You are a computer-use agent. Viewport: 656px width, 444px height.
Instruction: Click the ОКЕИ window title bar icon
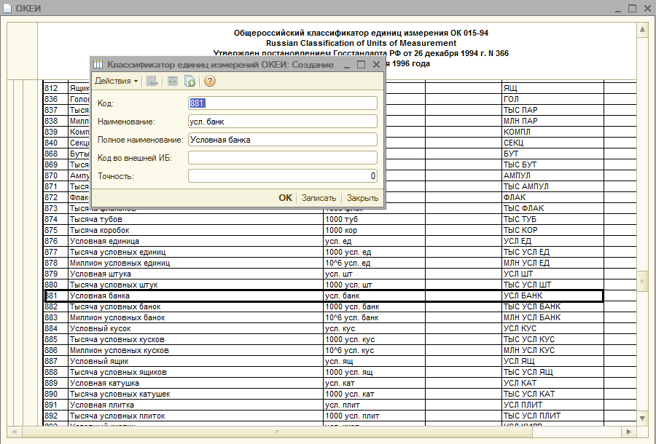tap(7, 7)
